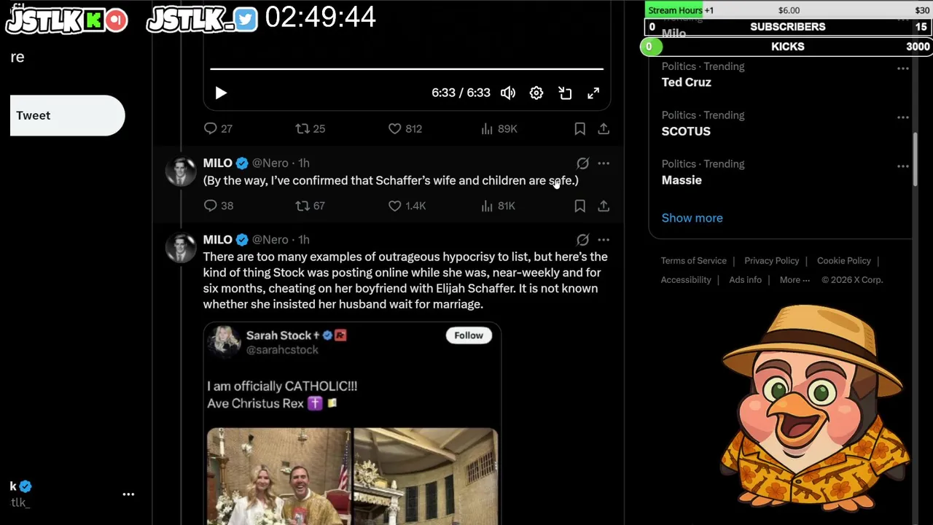This screenshot has height=525, width=933.
Task: Open Grok icon on outrageous hypocrisy tweet
Action: click(x=582, y=240)
